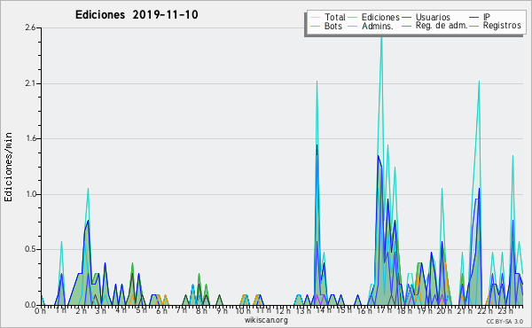
Task: Click the chart title Ediciones 2019-11-10
Action: [x=137, y=15]
